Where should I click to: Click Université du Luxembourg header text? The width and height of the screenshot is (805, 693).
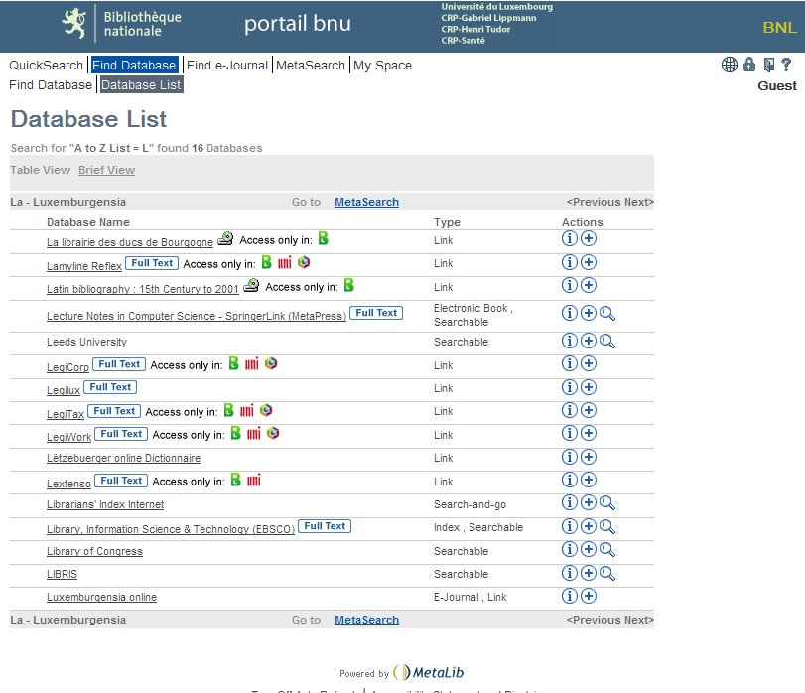(x=497, y=7)
